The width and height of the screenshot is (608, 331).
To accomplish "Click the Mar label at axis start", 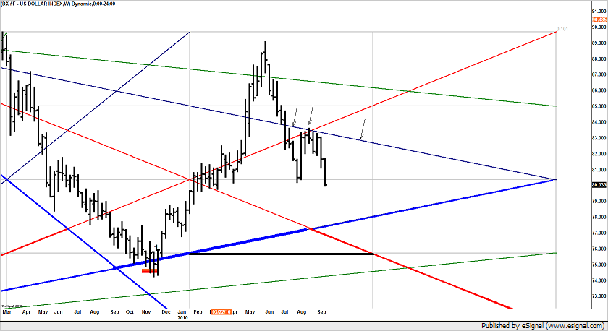I will click(7, 311).
